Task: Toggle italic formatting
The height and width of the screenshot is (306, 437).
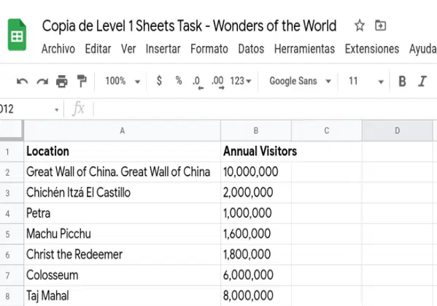Action: click(x=422, y=82)
